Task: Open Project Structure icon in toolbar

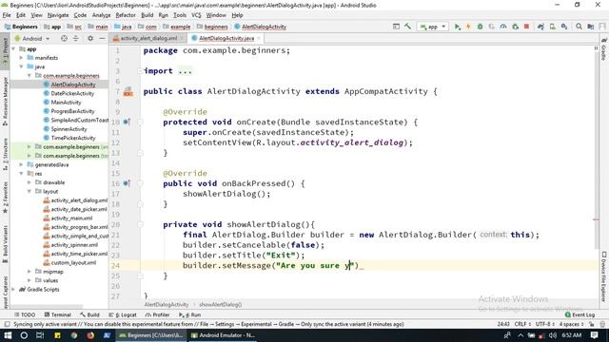Action: (x=591, y=27)
